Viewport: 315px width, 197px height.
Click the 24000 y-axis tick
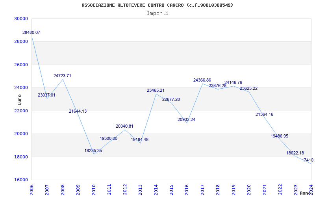[x=21, y=87]
